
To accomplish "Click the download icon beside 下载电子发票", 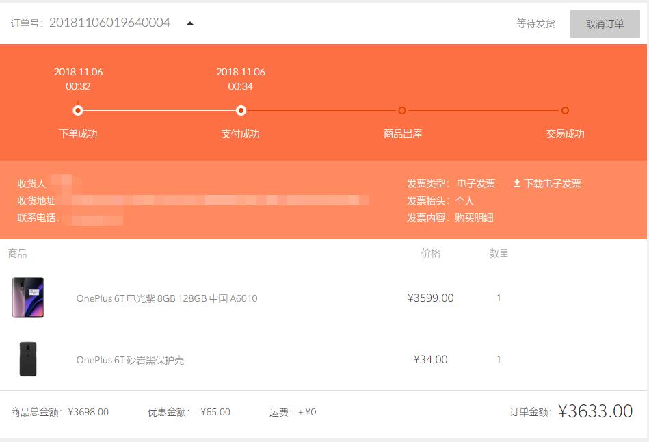I will [517, 183].
